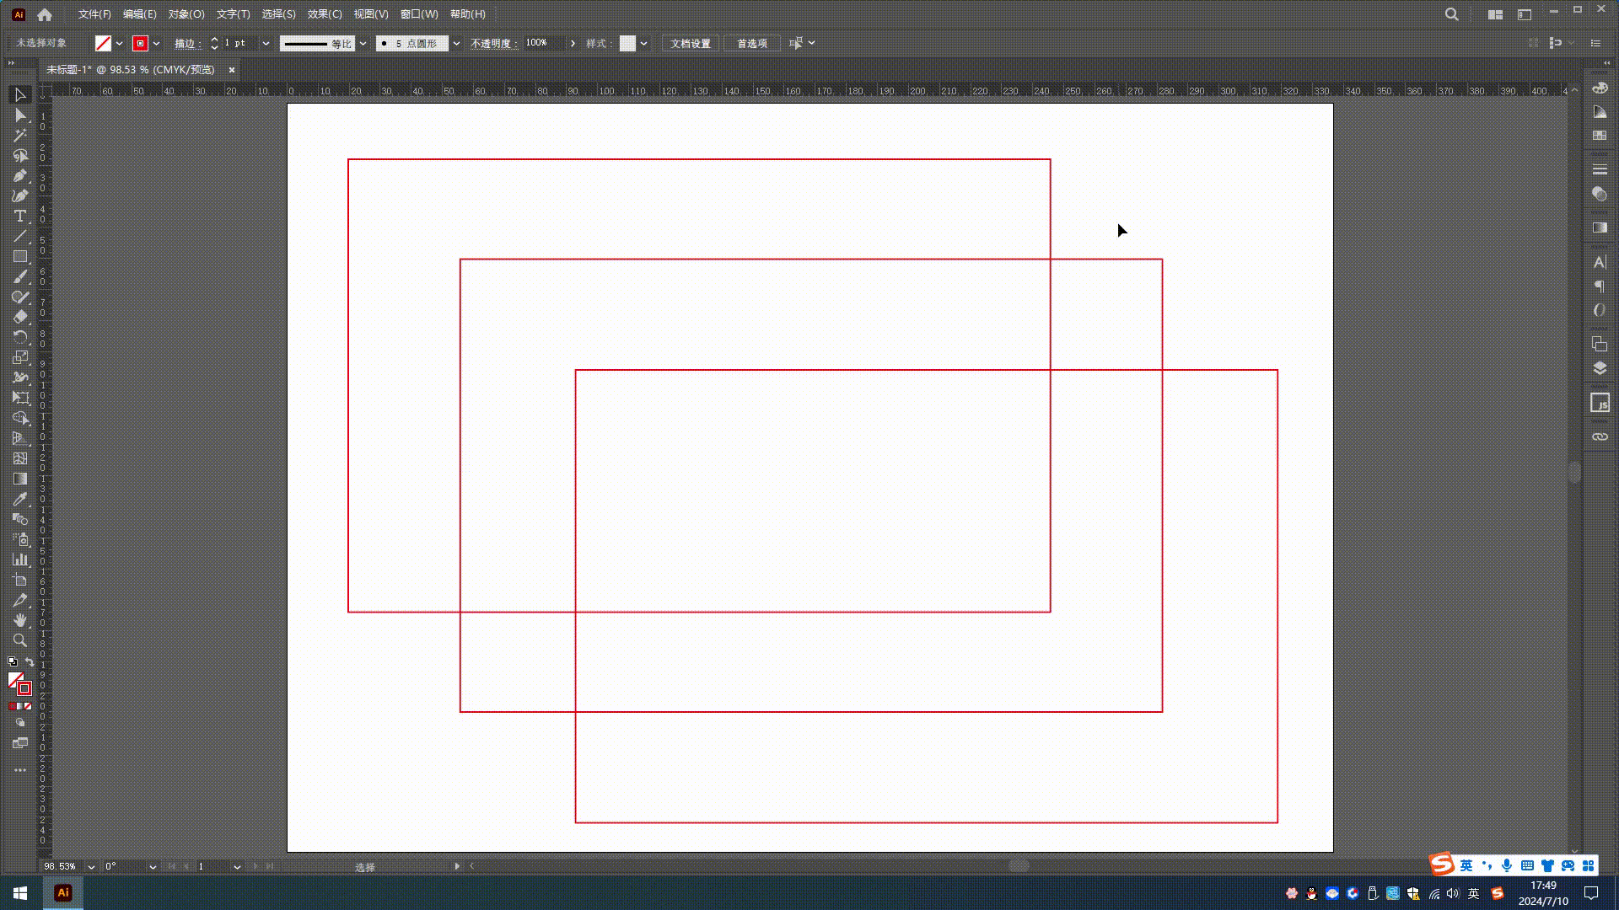1619x910 pixels.
Task: Select the Shaper pencil tool
Action: (20, 297)
